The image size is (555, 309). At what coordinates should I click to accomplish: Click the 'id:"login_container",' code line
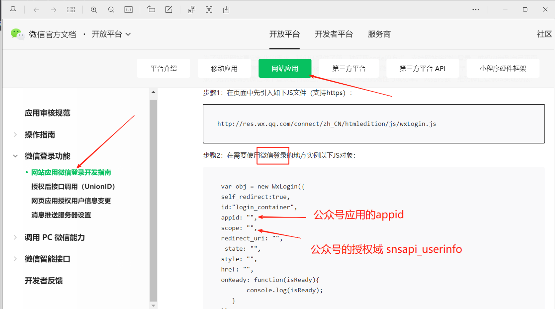point(259,207)
